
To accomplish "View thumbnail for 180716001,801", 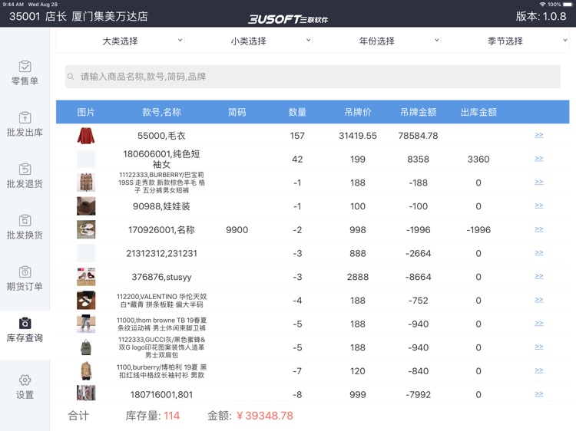I will click(x=86, y=393).
